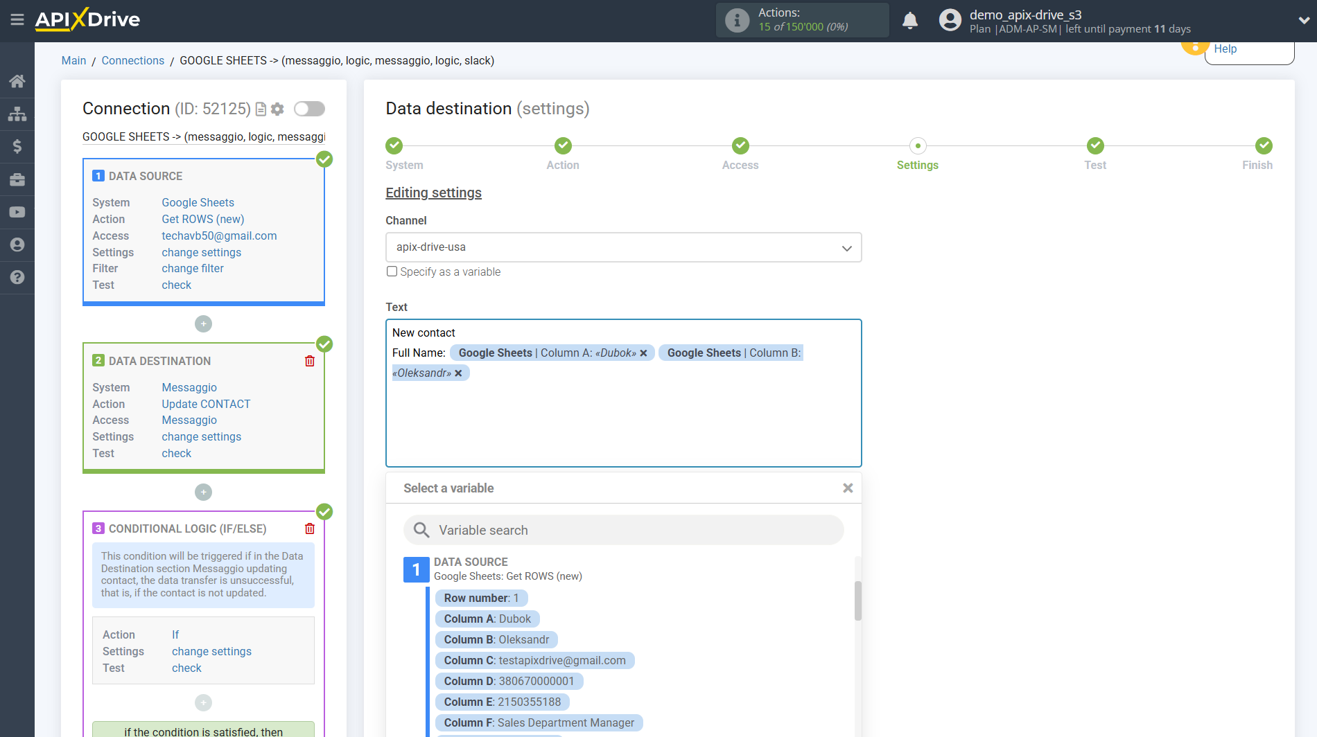Close the Select a variable panel

pos(848,488)
